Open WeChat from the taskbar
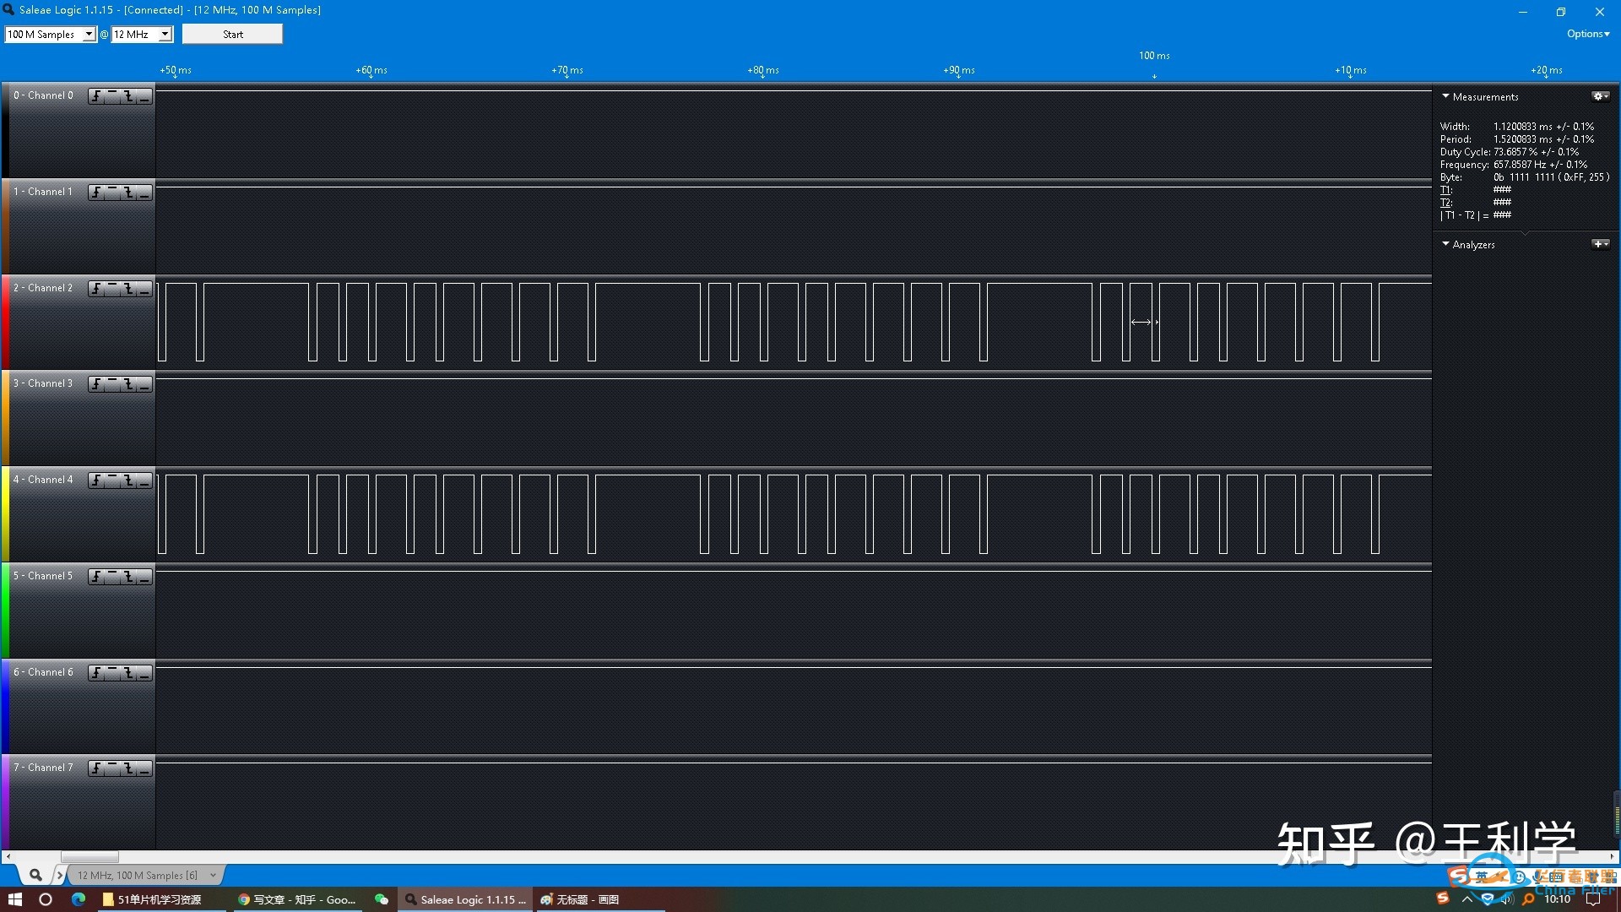The image size is (1621, 912). click(x=382, y=899)
